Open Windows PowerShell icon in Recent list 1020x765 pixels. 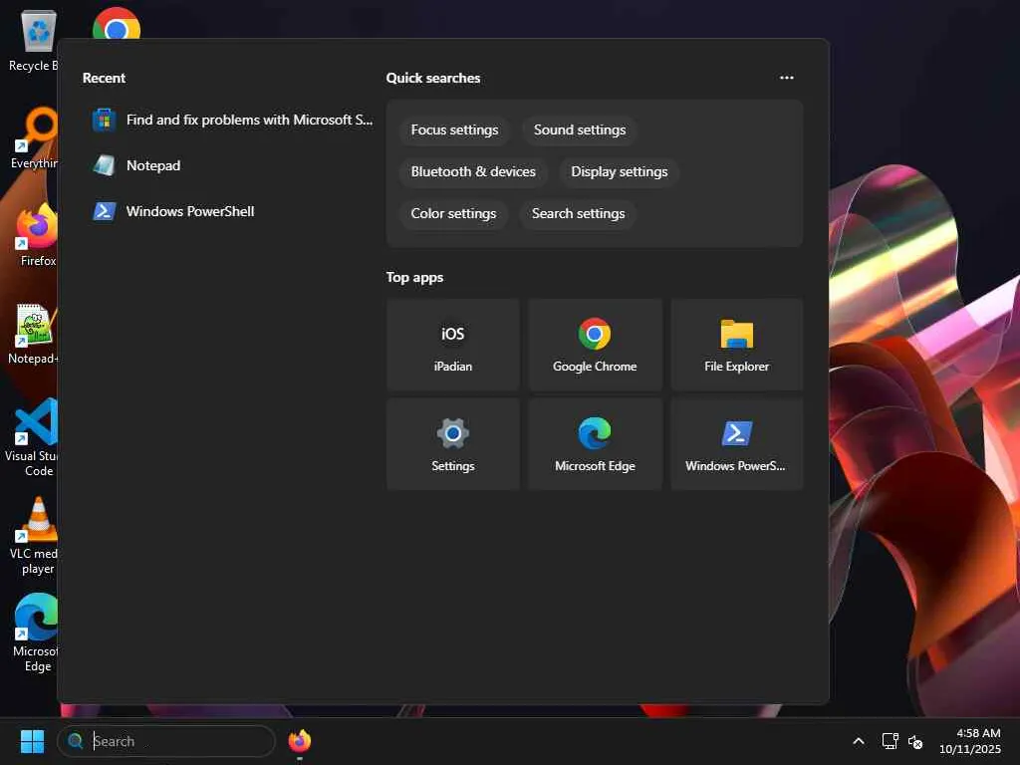pos(104,211)
